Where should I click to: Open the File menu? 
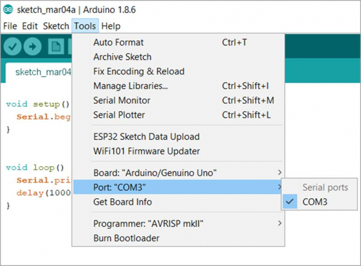click(10, 26)
